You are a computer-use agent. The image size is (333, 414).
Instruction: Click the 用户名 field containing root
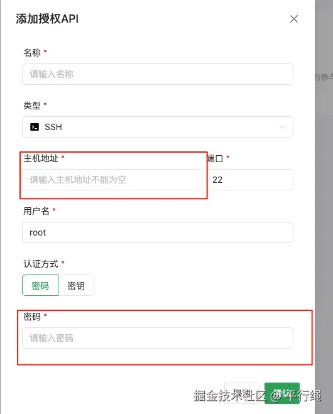point(158,232)
